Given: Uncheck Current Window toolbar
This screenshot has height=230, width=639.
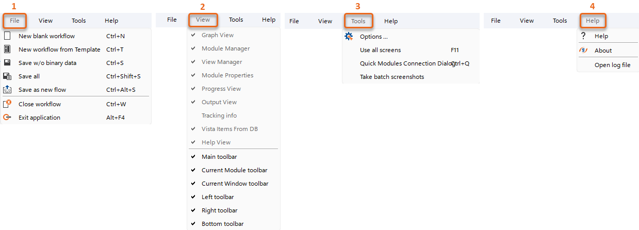Looking at the screenshot, I should click(234, 184).
